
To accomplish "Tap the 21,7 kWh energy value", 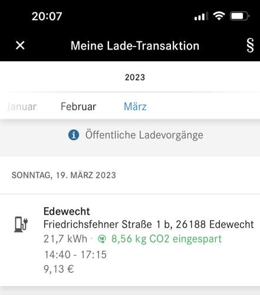I will [65, 239].
